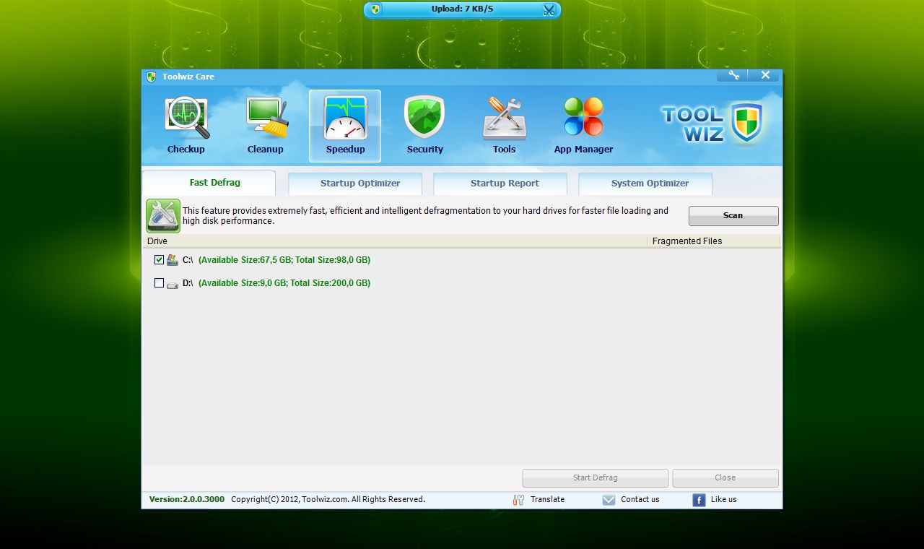The width and height of the screenshot is (924, 549).
Task: Click the C: drive Windows icon
Action: point(173,260)
